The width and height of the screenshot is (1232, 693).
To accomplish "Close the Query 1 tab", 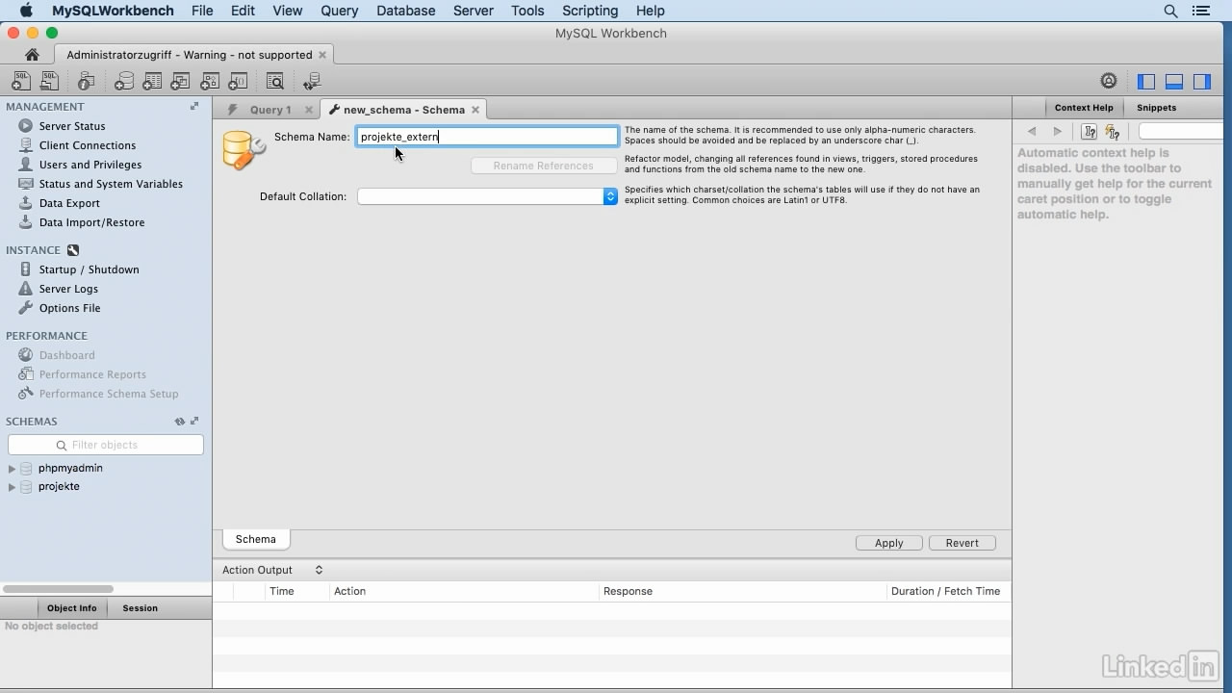I will pos(308,110).
